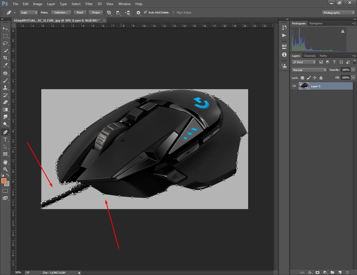Open the Filter menu

pyautogui.click(x=89, y=4)
